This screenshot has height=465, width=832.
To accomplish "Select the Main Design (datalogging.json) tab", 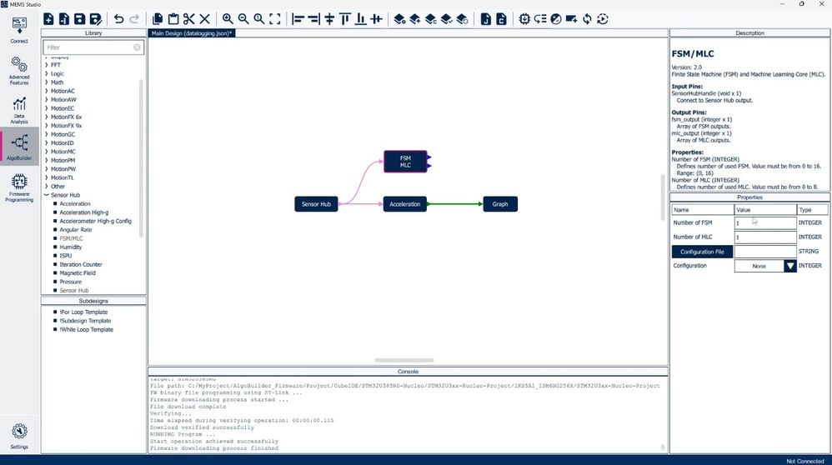I will click(x=192, y=32).
